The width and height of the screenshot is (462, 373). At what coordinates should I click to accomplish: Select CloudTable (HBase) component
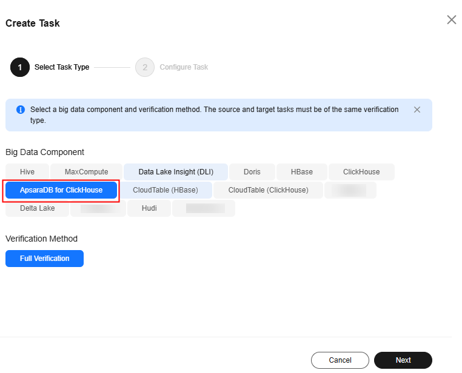click(166, 190)
